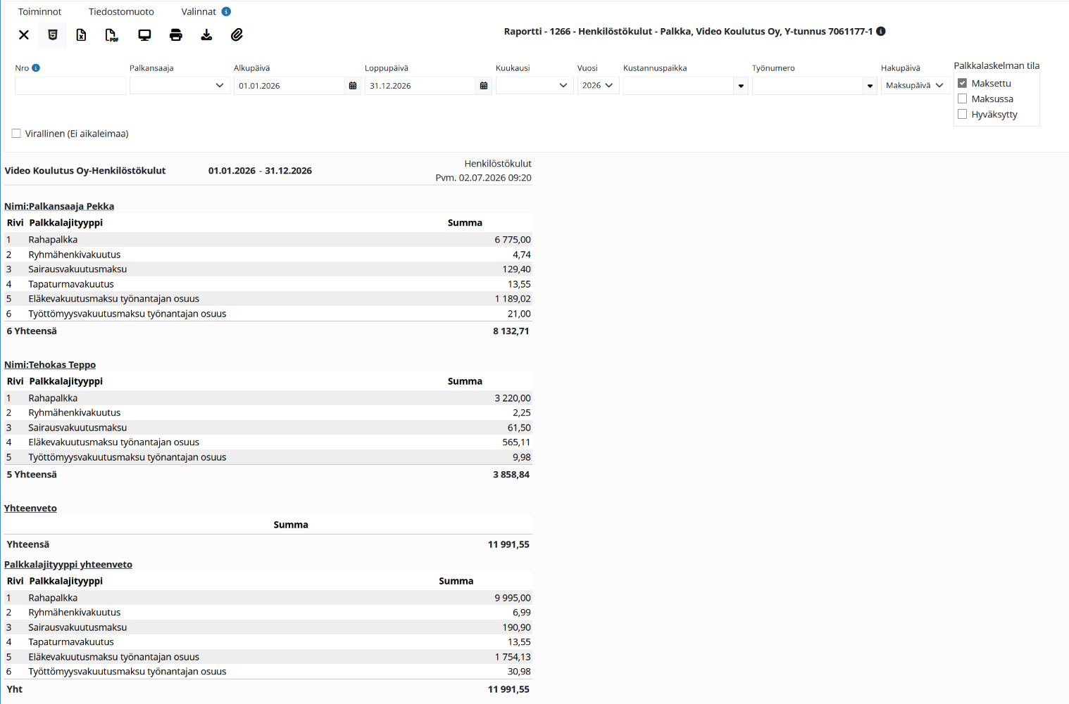Open the Alkupäivä calendar picker
The image size is (1069, 704).
pyautogui.click(x=353, y=86)
